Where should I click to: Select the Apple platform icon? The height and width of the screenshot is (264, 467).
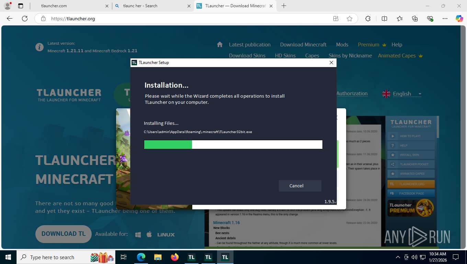149,234
